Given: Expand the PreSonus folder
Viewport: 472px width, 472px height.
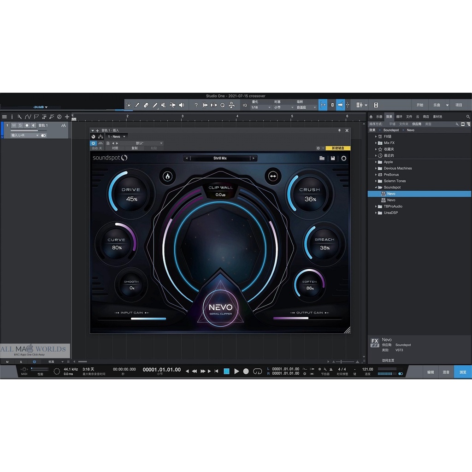Looking at the screenshot, I should click(x=376, y=175).
